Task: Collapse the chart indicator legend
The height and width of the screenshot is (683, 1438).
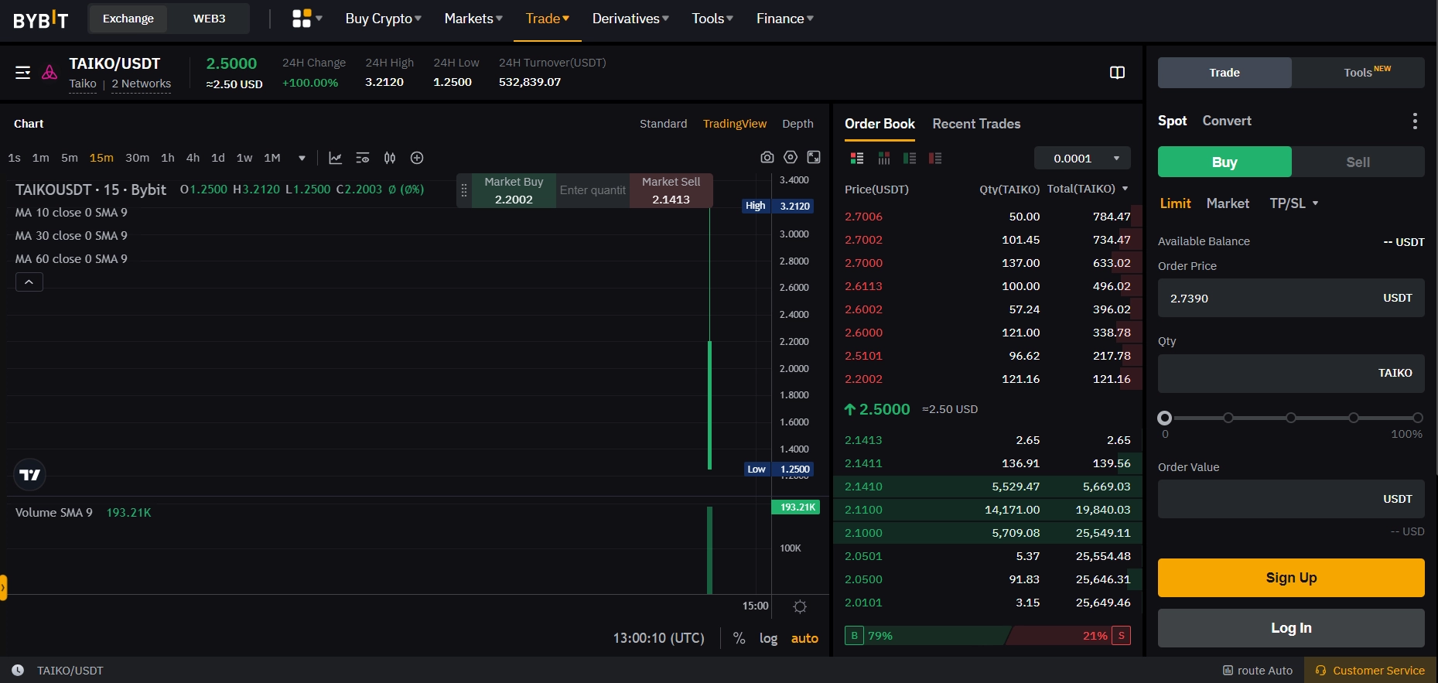Action: 29,282
